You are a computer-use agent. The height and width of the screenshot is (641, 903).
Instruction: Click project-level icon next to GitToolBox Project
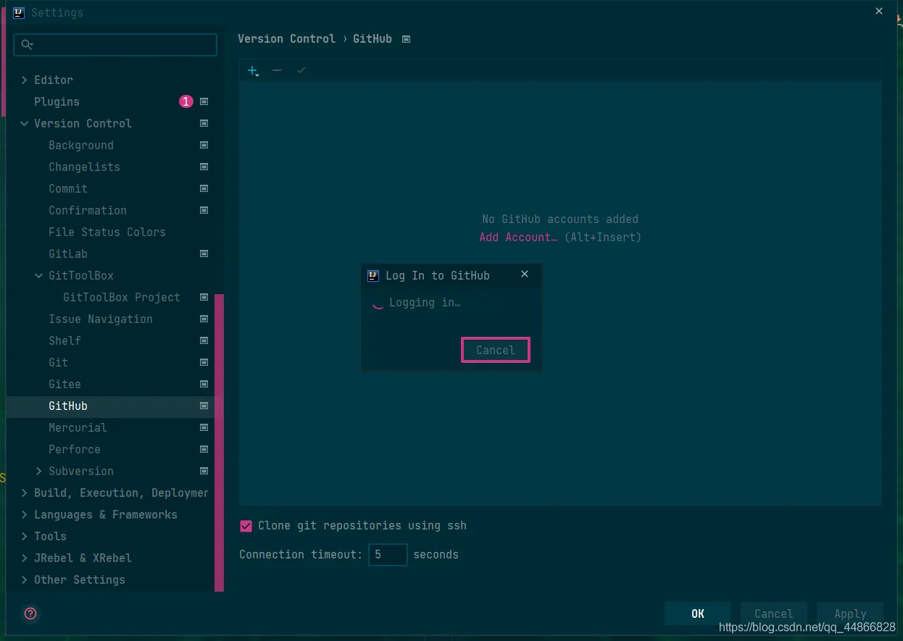(204, 298)
